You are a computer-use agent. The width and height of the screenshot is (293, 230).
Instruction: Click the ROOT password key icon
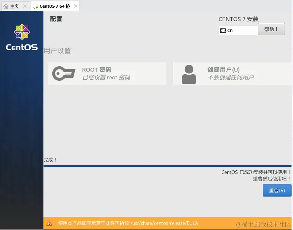coord(63,74)
